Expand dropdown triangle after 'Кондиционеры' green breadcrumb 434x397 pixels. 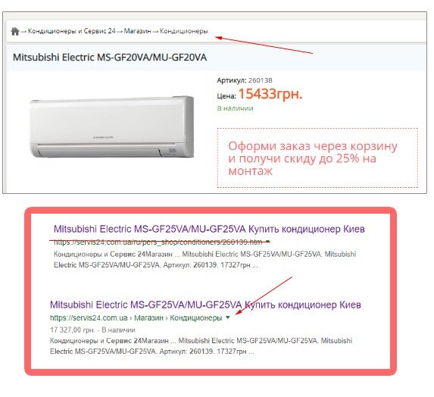228,317
